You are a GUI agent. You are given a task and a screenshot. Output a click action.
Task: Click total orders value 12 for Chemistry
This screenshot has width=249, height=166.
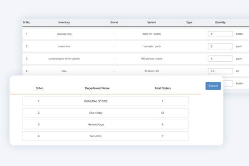162,113
